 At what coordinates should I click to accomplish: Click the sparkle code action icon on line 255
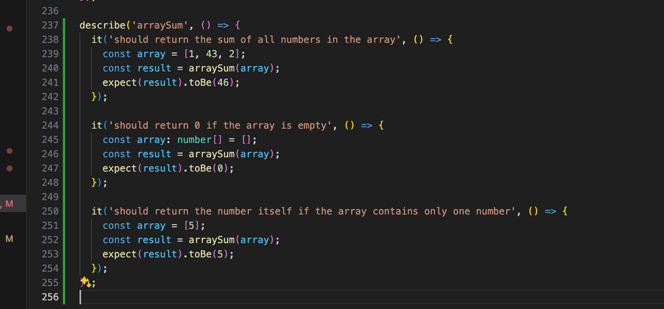coord(85,282)
